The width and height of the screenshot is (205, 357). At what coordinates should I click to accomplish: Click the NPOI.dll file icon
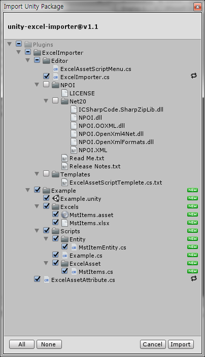tap(74, 118)
